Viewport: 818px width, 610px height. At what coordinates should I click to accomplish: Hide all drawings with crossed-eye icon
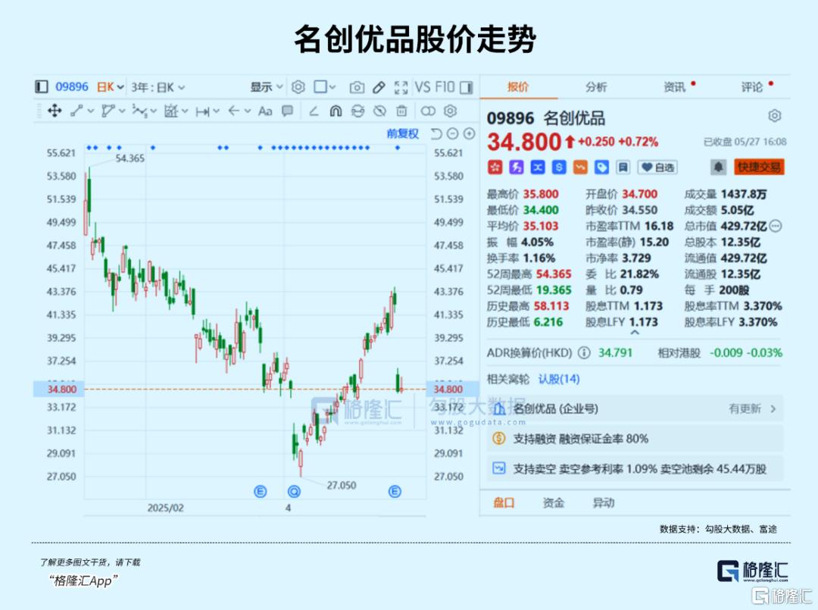click(379, 111)
